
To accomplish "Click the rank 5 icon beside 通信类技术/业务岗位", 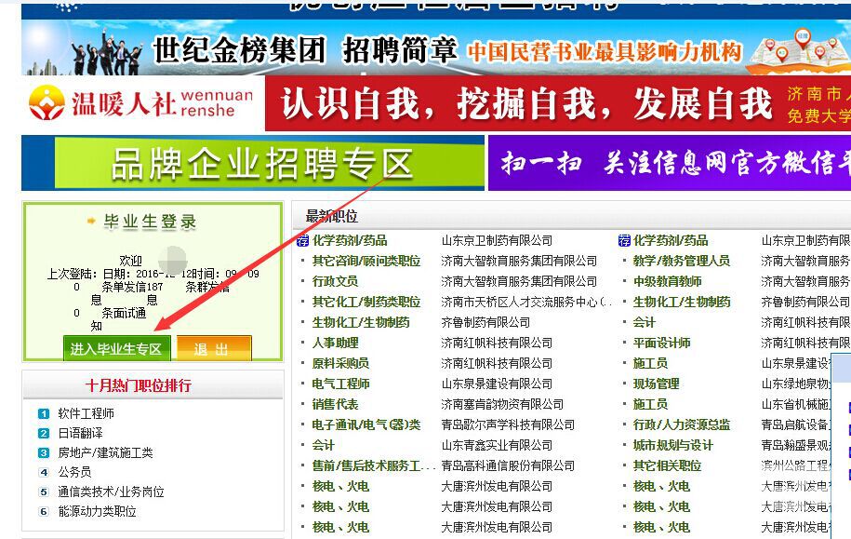I will click(x=43, y=492).
